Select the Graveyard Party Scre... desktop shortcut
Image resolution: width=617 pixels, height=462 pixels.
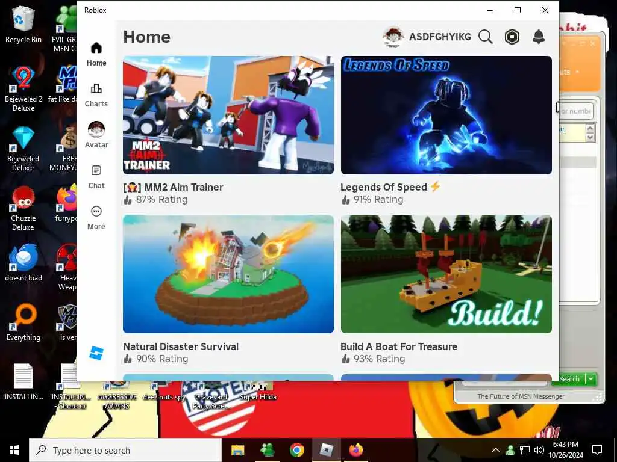point(211,396)
